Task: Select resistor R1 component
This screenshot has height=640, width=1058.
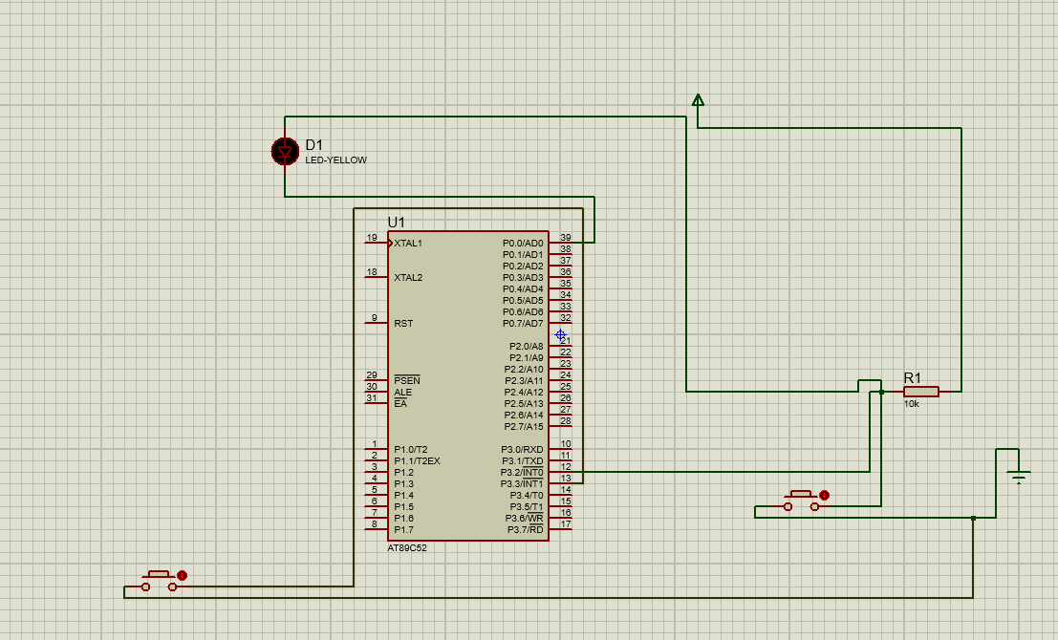Action: [921, 391]
